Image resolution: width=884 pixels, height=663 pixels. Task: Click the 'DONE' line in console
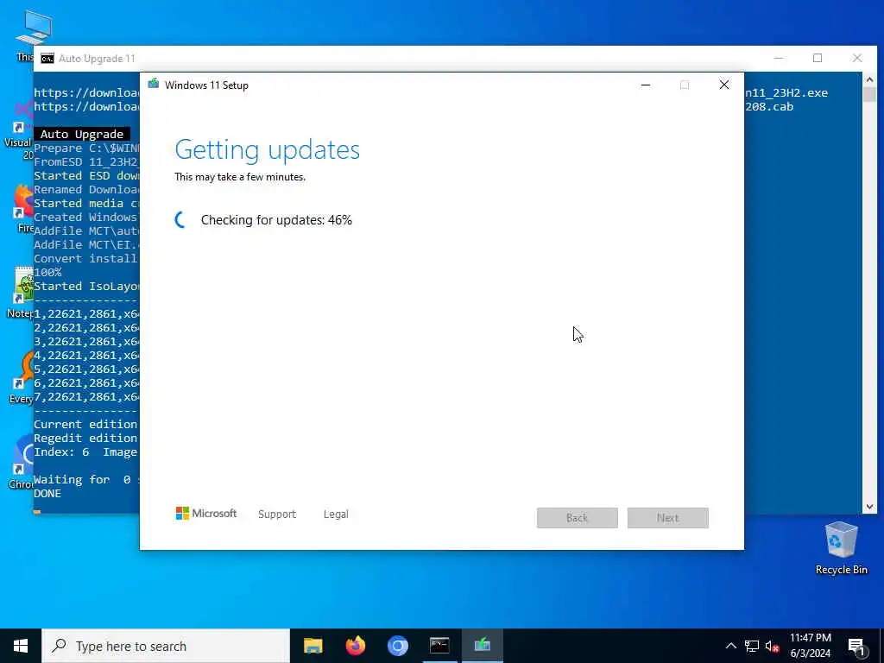47,493
